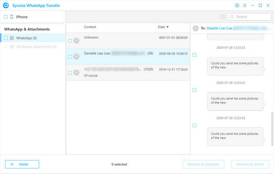
Task: Click the iPhone device label
Action: 22,17
